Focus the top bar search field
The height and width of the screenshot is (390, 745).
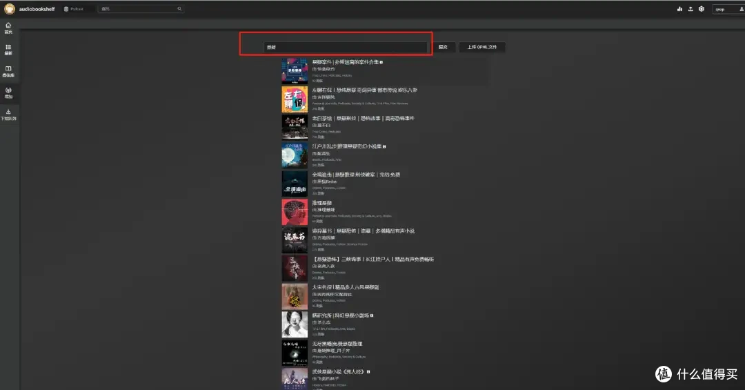[x=141, y=8]
